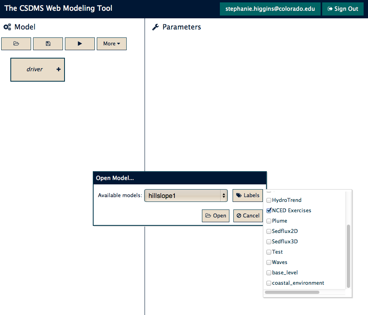The width and height of the screenshot is (368, 315).
Task: Toggle the NCED Exercises checkbox
Action: click(x=269, y=211)
